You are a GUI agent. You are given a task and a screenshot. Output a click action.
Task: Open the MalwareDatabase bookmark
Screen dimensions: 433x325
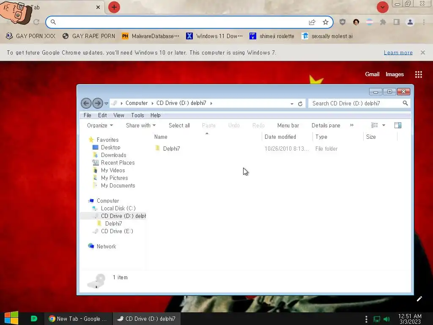151,36
